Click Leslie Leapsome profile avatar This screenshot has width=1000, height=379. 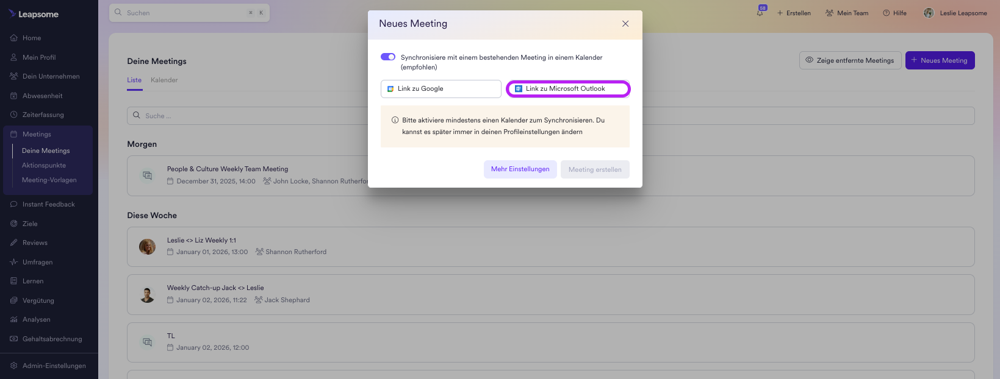pos(929,13)
